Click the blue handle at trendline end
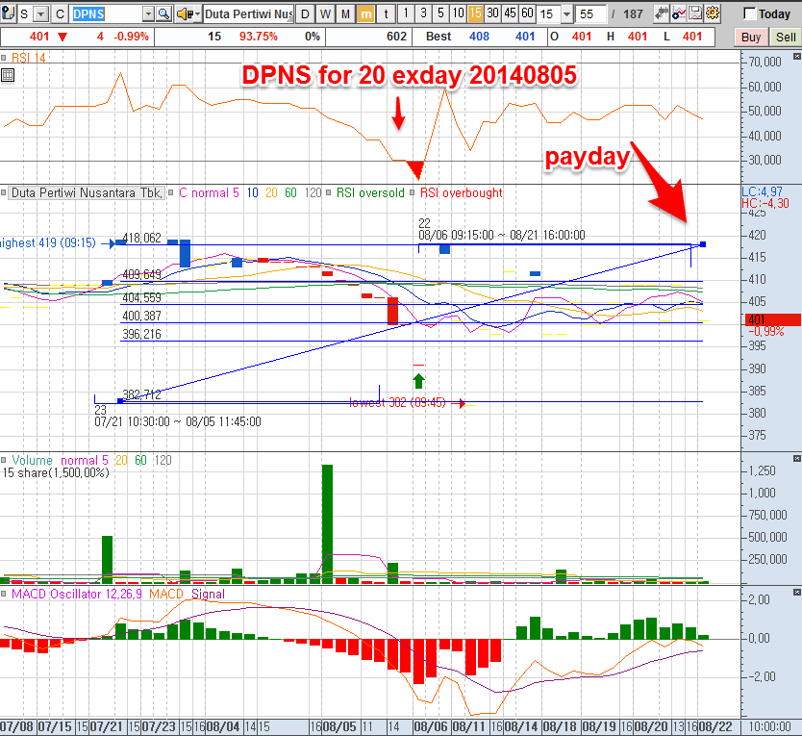The height and width of the screenshot is (736, 802). point(703,244)
